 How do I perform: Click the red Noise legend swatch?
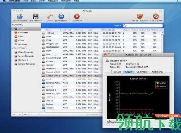pyautogui.click(x=157, y=86)
